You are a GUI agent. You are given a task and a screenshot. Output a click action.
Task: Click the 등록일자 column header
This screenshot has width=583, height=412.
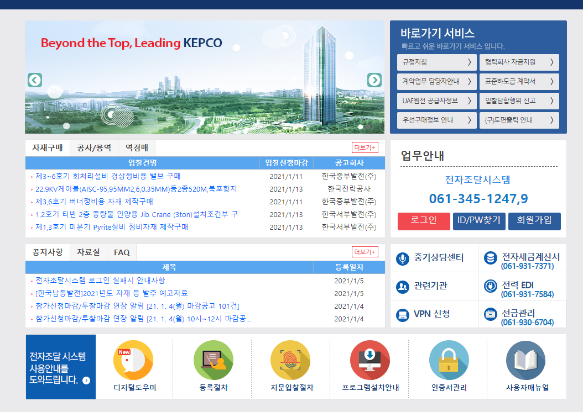[349, 267]
